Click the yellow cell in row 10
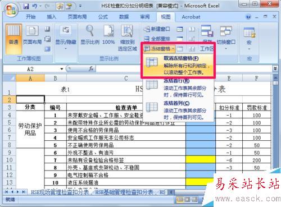The width and height of the screenshot is (281, 207). [x=201, y=160]
